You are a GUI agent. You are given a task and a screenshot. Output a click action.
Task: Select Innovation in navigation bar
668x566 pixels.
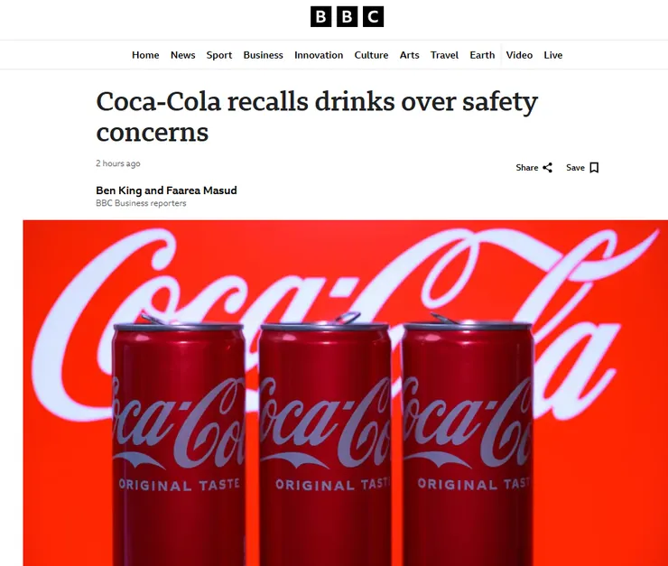[x=319, y=55]
